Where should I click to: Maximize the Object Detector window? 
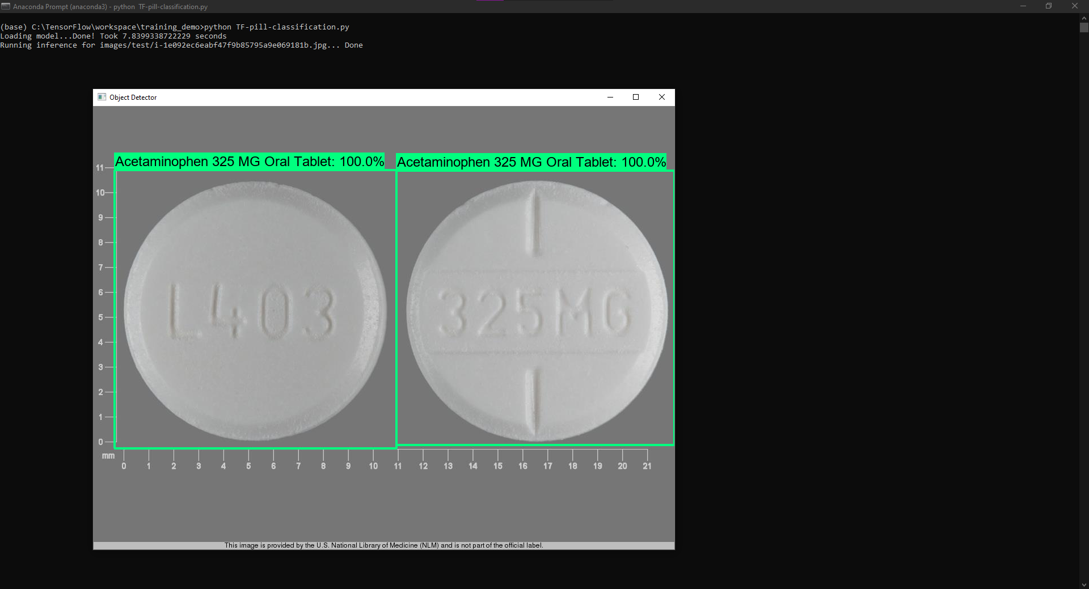(636, 97)
